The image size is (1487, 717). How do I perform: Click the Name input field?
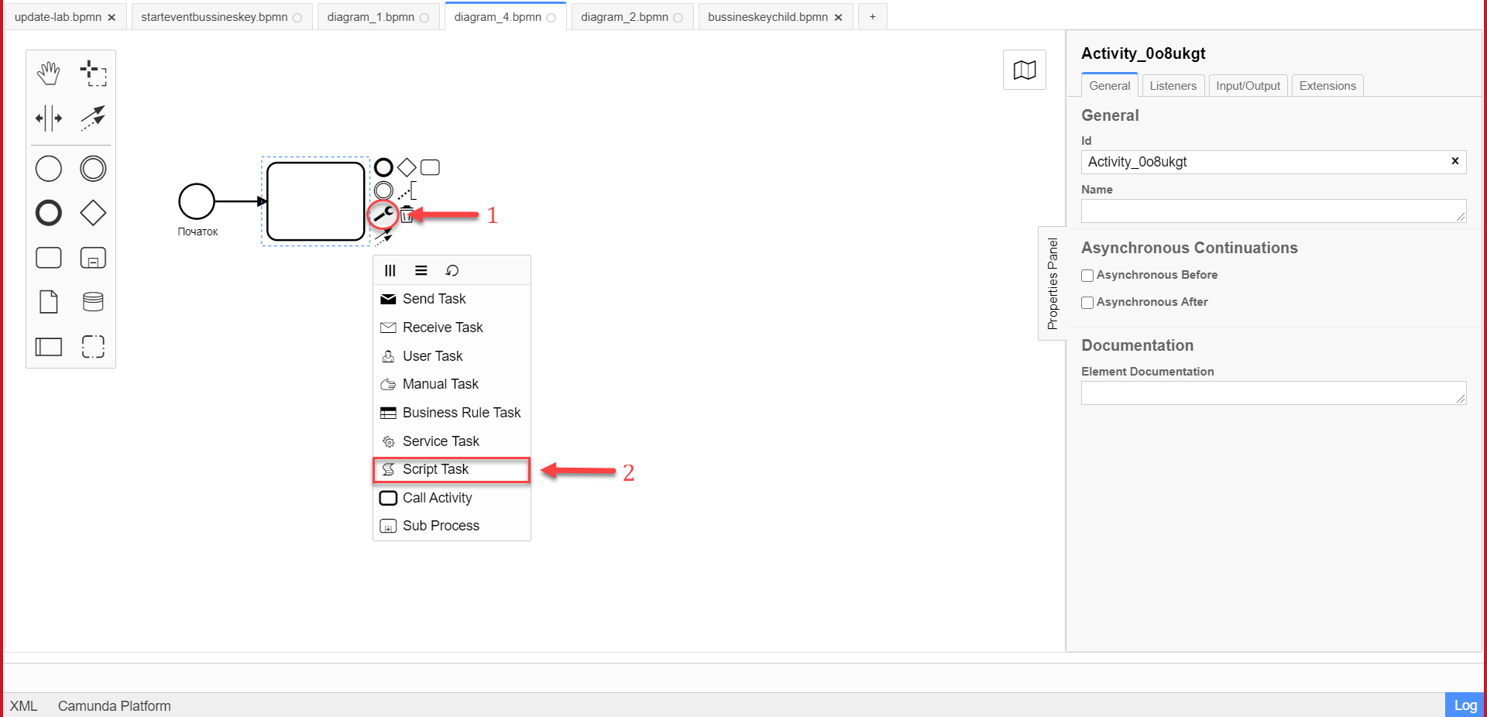pos(1273,211)
